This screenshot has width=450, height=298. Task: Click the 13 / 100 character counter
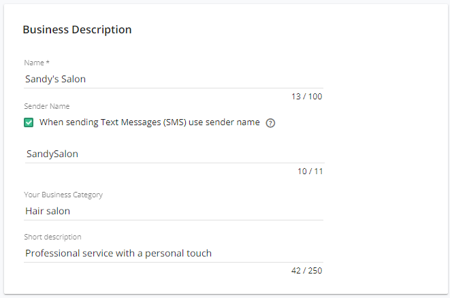307,97
